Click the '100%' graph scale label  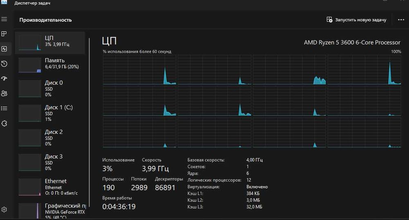tap(396, 51)
